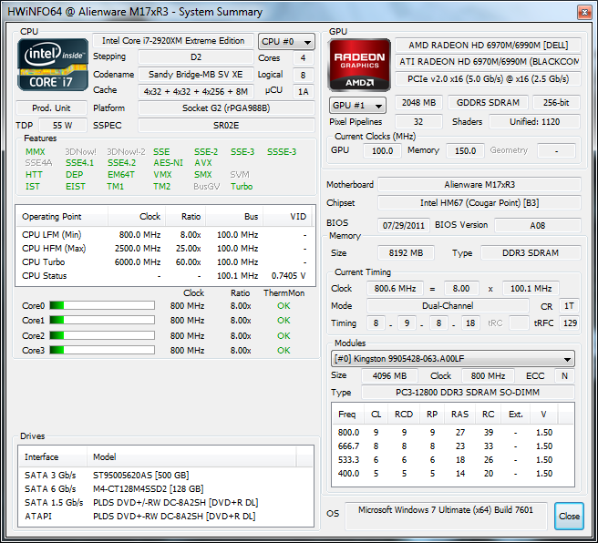Click the Interface column header in Drives
Screen dimensions: 598x543
click(x=53, y=456)
